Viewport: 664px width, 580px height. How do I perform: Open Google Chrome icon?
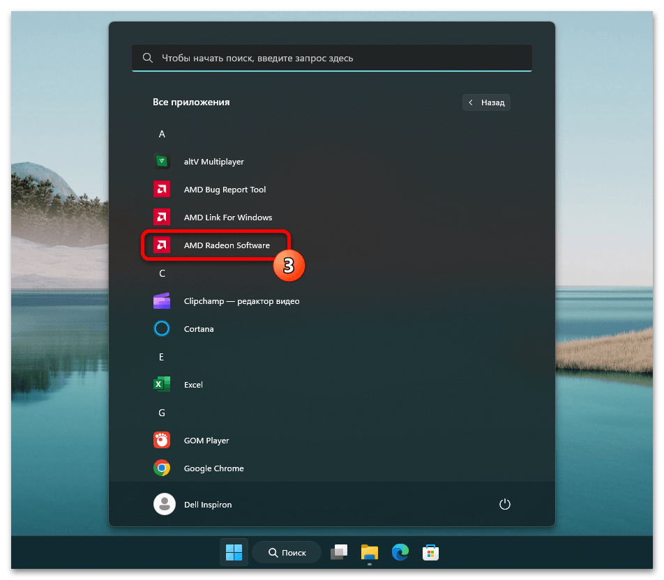[x=162, y=468]
